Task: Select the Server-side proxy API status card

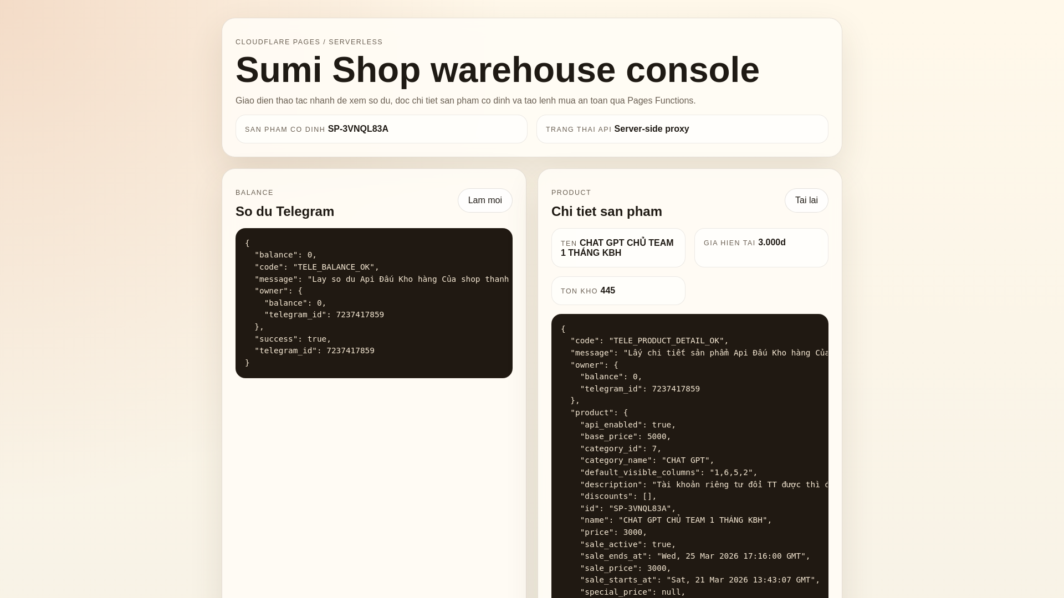Action: point(682,129)
